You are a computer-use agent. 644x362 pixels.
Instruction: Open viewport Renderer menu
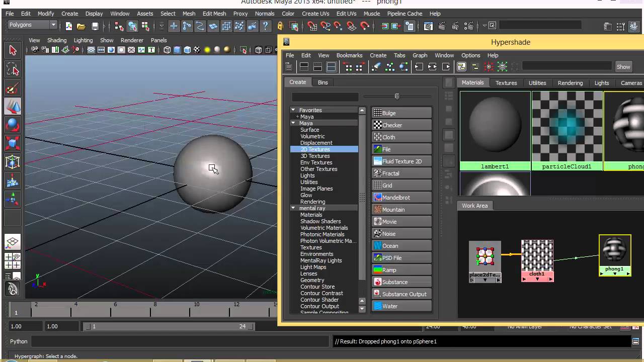[132, 40]
